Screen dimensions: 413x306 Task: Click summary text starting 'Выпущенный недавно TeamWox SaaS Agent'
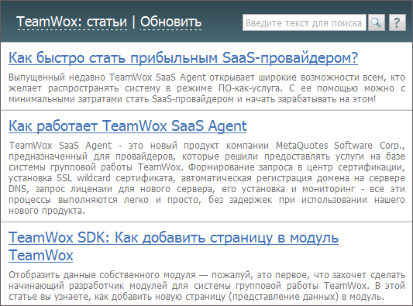[207, 88]
